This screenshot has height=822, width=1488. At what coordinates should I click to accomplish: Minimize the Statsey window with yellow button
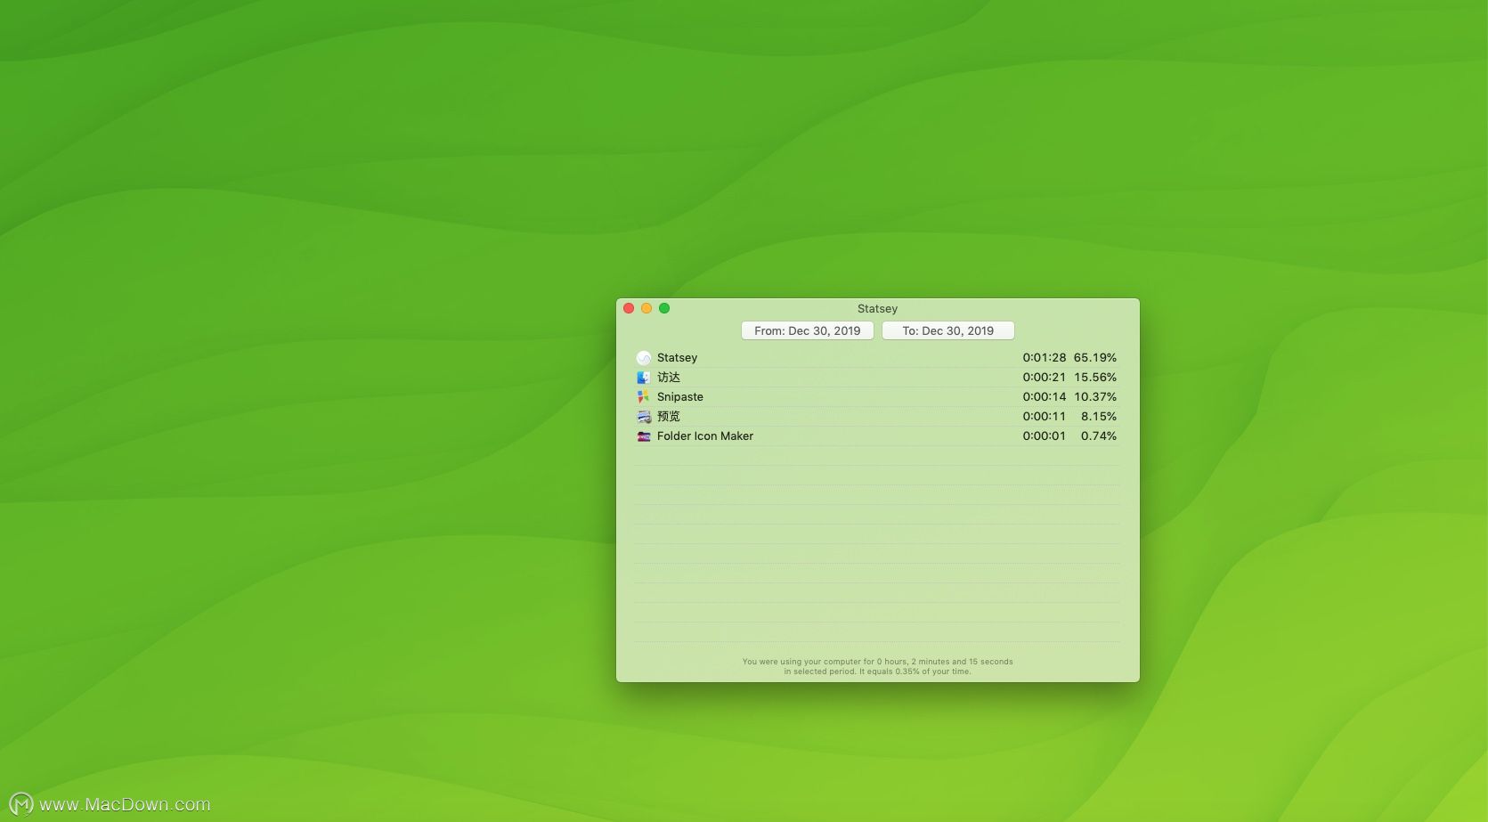pyautogui.click(x=646, y=308)
